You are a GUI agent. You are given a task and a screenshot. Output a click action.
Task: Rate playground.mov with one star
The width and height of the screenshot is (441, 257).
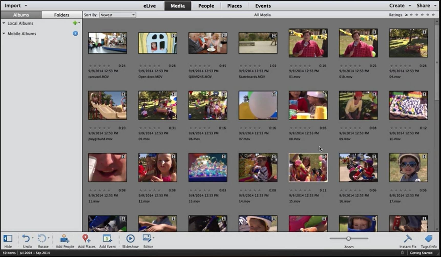[x=90, y=128]
